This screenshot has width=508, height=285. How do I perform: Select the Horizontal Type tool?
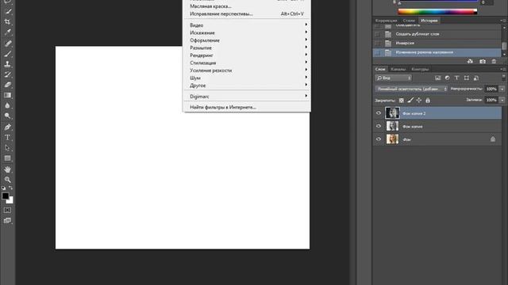tap(8, 137)
